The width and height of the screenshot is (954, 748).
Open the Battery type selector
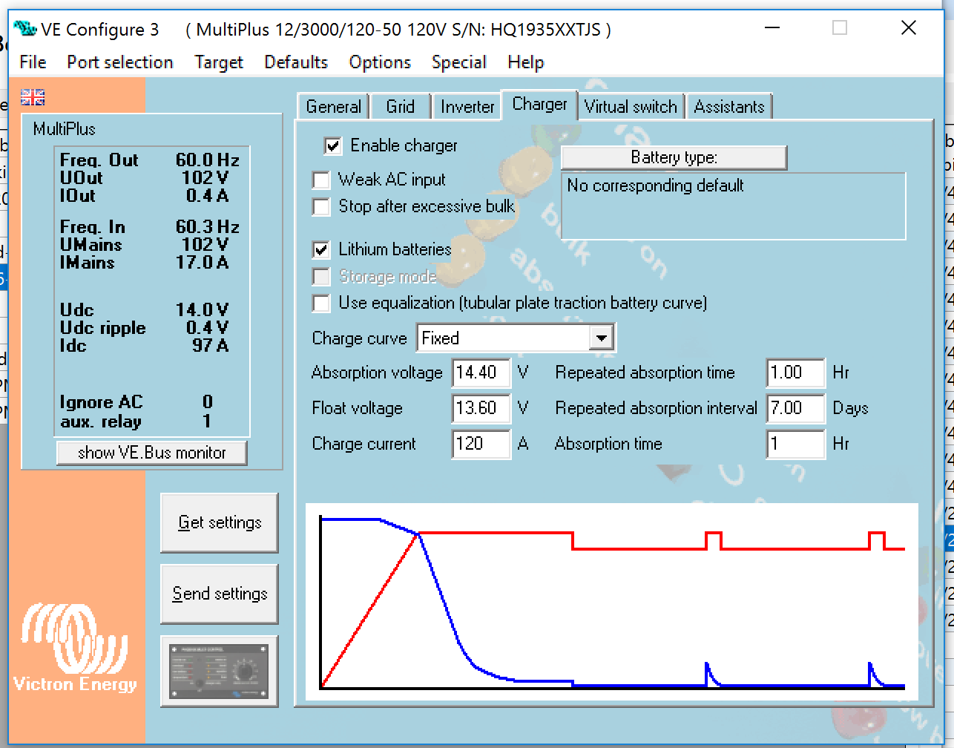pyautogui.click(x=674, y=157)
